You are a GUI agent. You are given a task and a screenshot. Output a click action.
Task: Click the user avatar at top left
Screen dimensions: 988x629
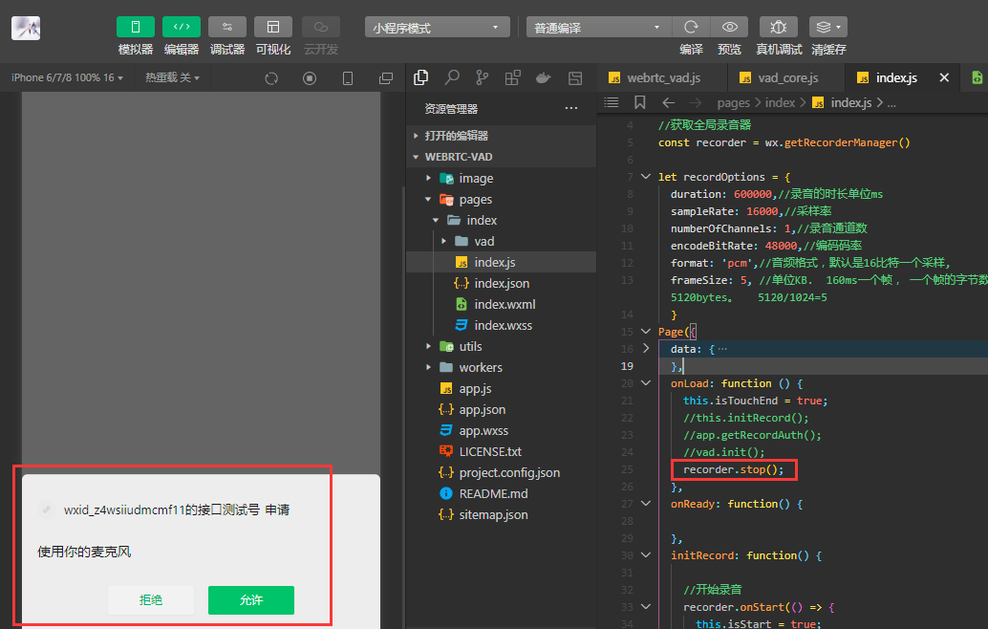pyautogui.click(x=26, y=29)
